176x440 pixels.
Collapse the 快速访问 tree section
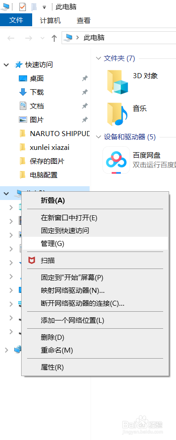point(6,65)
